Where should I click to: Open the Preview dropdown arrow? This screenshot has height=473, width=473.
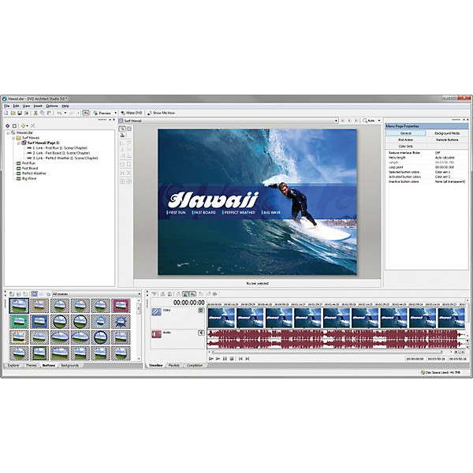point(115,113)
